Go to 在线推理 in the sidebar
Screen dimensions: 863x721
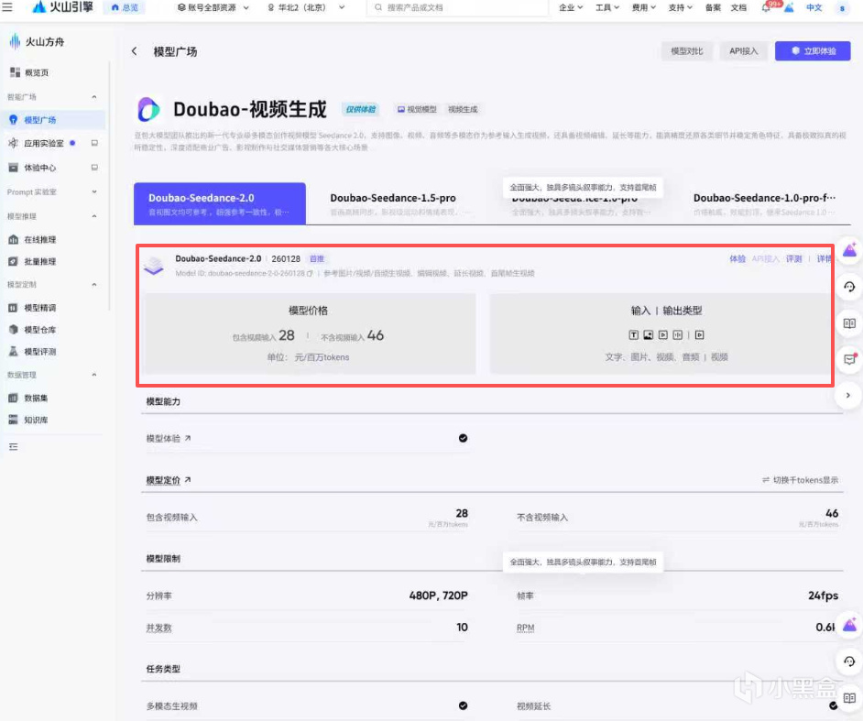click(39, 239)
